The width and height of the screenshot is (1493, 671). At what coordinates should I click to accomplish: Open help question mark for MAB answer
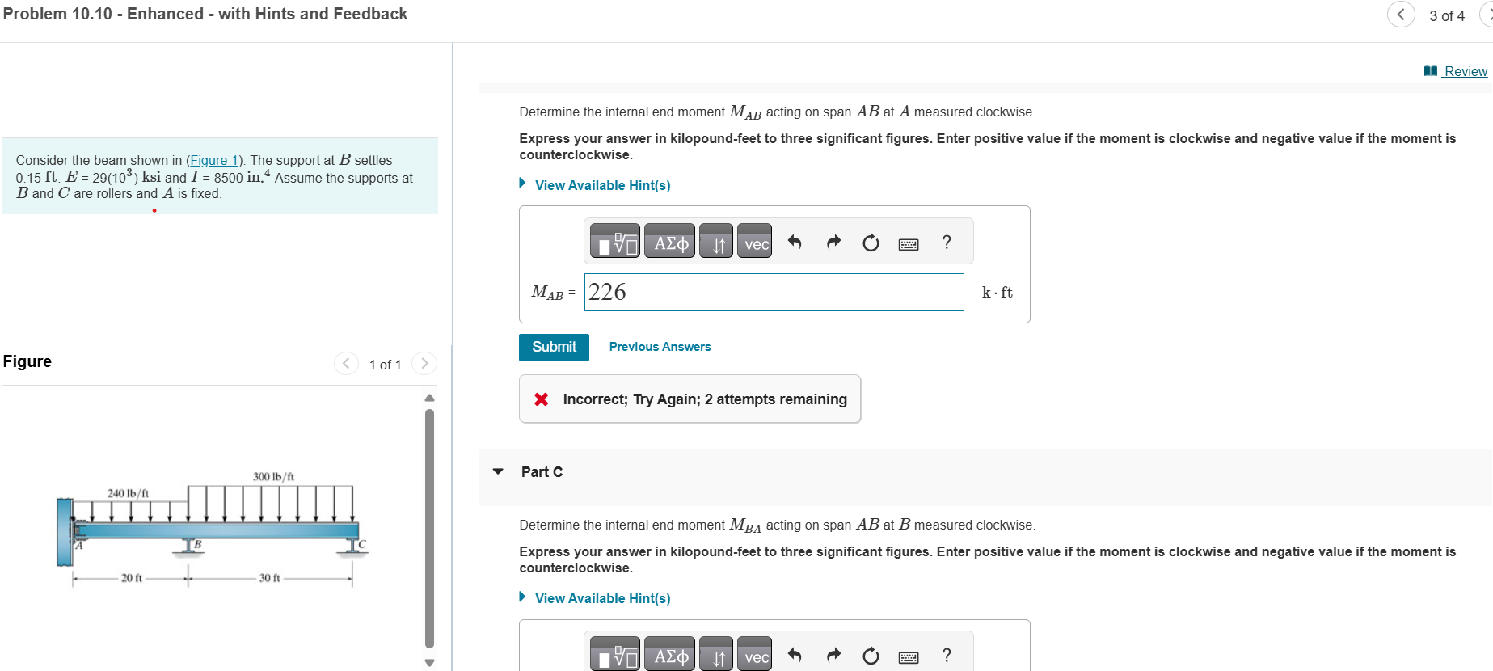[x=947, y=242]
